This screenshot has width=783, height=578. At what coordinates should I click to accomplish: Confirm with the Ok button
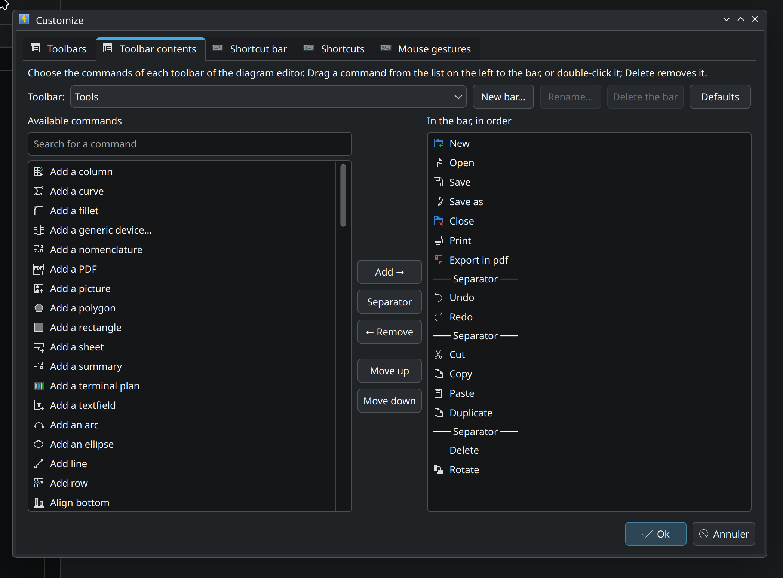pyautogui.click(x=655, y=534)
